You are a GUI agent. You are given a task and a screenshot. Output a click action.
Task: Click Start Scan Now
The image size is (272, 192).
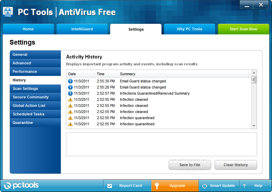243,29
